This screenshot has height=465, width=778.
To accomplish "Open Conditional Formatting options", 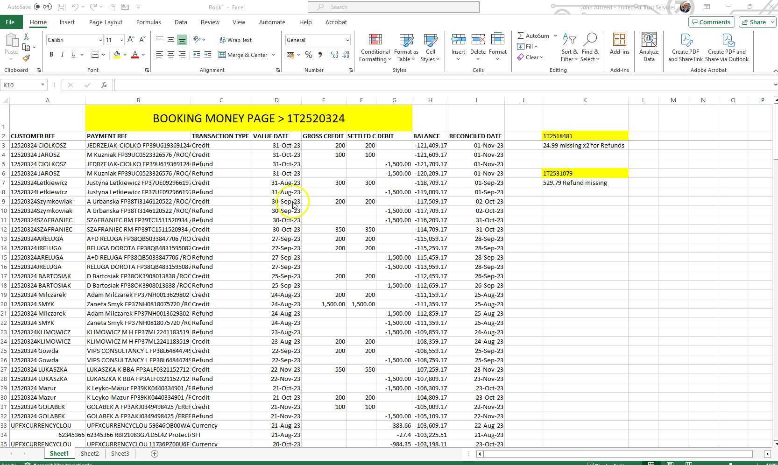I will point(375,47).
